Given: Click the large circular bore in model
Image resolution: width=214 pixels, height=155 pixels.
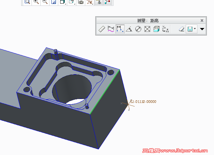Looking at the screenshot, I should (72, 90).
